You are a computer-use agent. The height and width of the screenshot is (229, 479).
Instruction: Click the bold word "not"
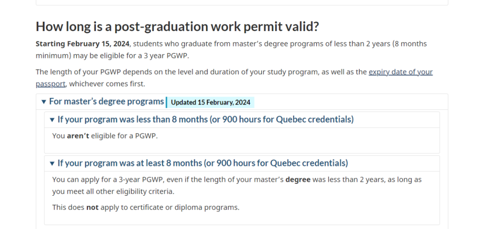(92, 207)
